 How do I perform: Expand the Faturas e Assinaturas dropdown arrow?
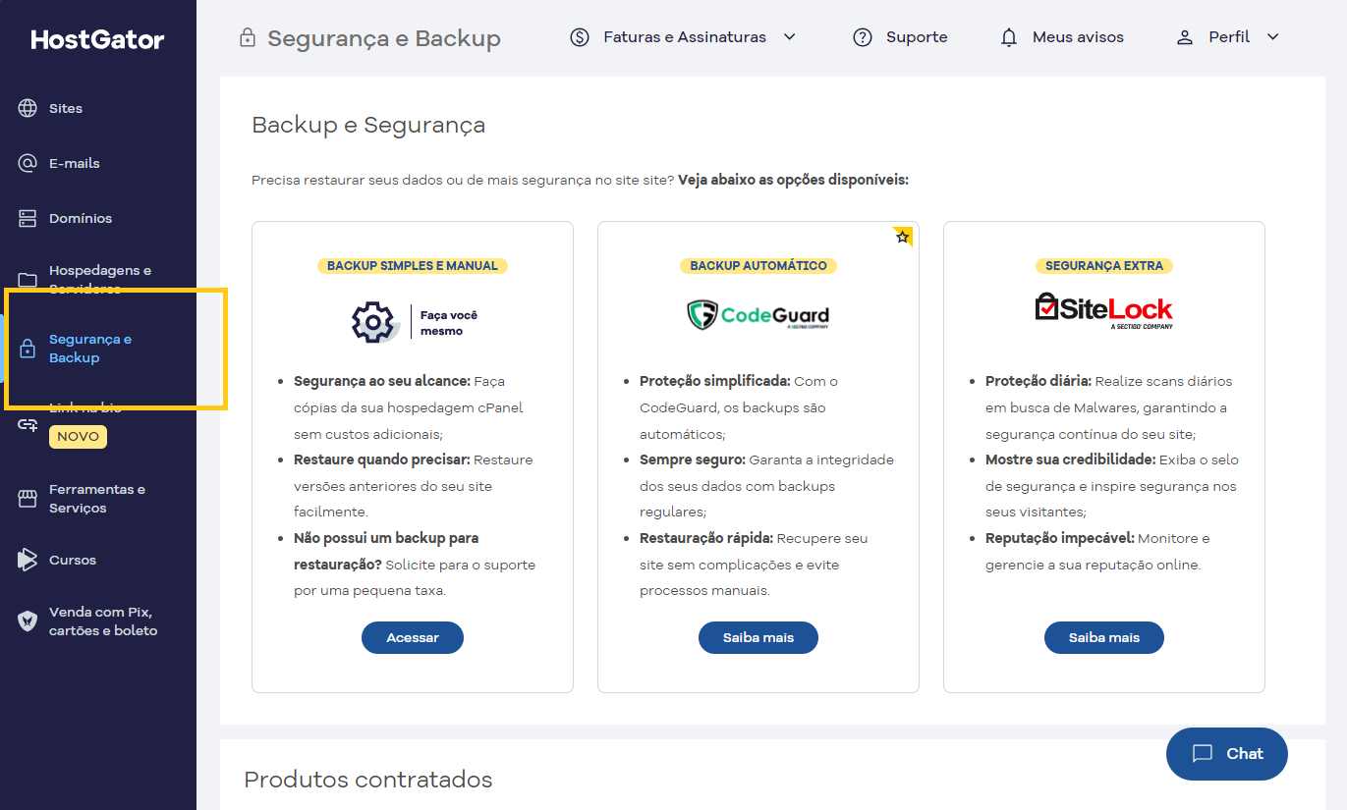point(789,37)
